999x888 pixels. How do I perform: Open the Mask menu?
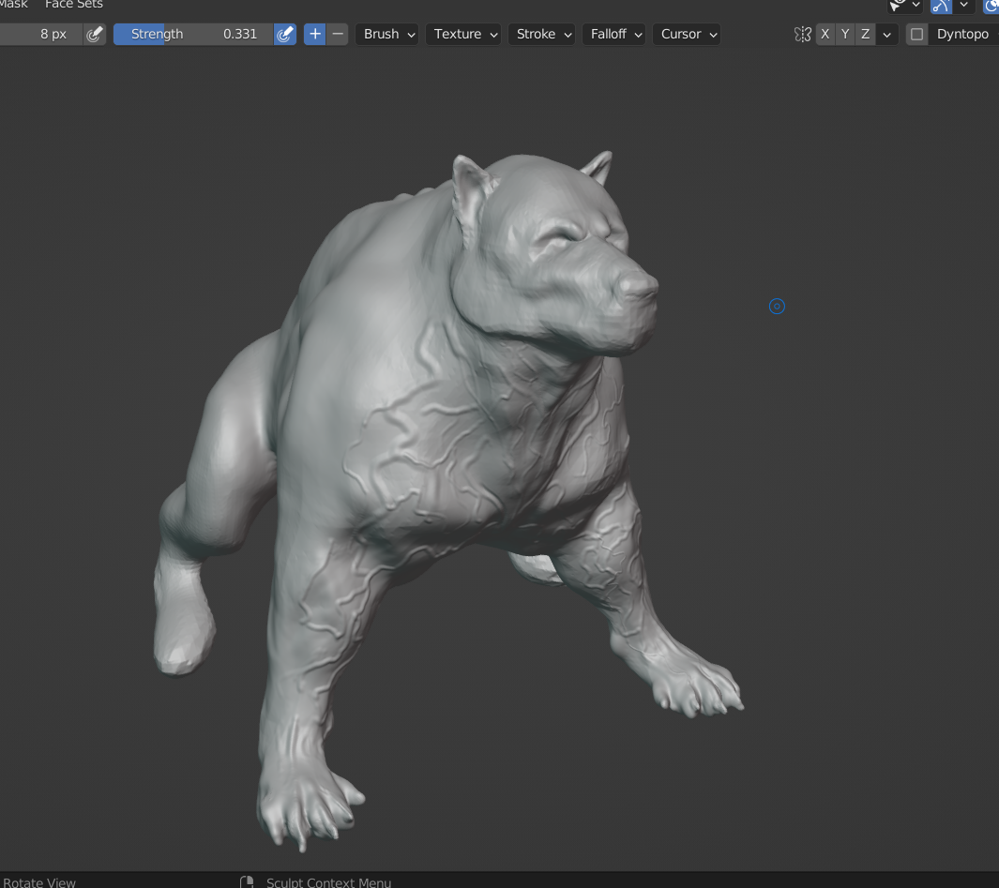click(x=13, y=5)
